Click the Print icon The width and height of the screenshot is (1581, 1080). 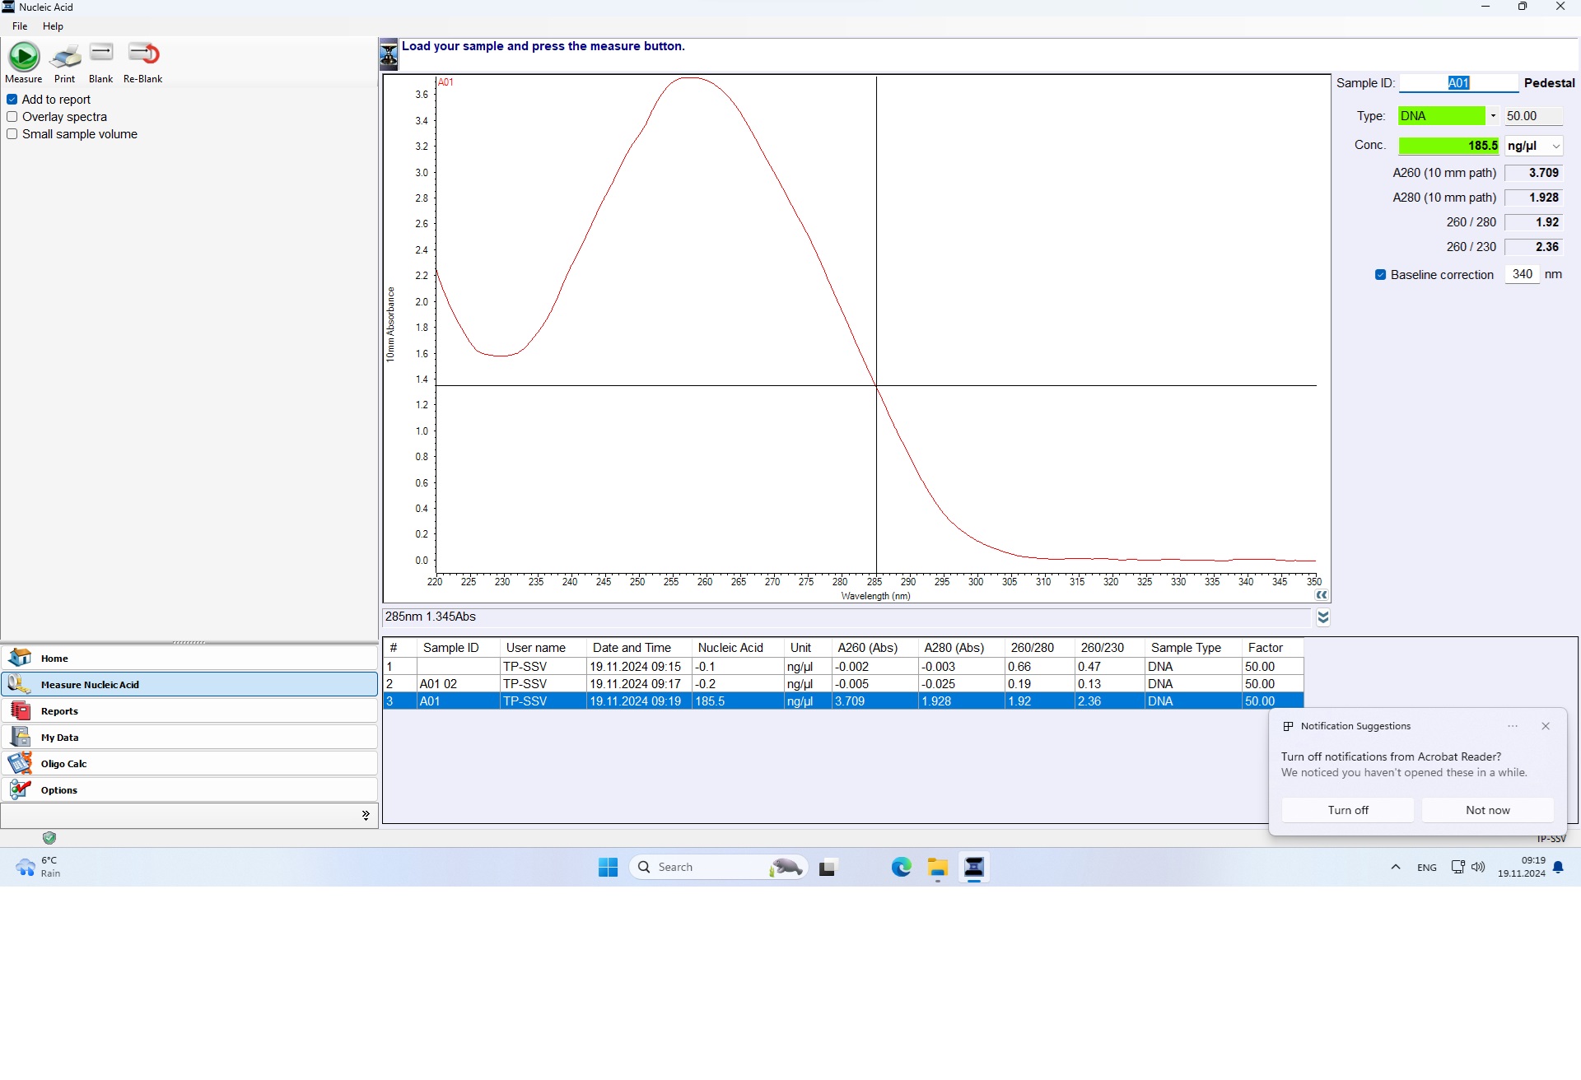(x=65, y=58)
